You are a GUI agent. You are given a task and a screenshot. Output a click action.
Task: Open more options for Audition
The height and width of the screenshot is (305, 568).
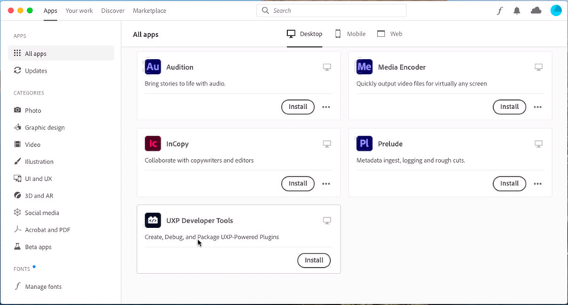[x=326, y=107]
